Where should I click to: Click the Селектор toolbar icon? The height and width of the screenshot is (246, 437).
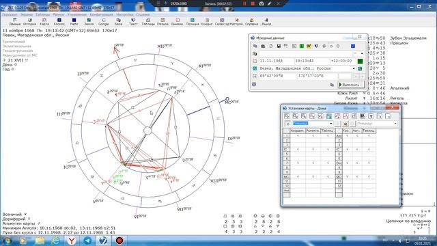pyautogui.click(x=222, y=22)
